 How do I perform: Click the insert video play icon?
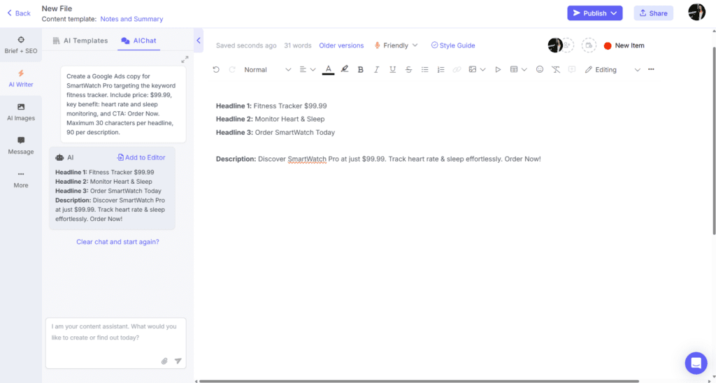498,69
